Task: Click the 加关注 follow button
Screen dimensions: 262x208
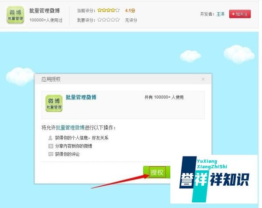Action: (240, 14)
